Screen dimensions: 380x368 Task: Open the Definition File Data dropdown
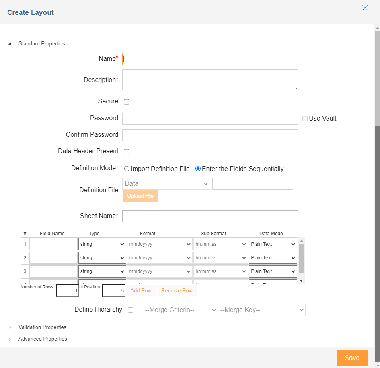coord(166,184)
